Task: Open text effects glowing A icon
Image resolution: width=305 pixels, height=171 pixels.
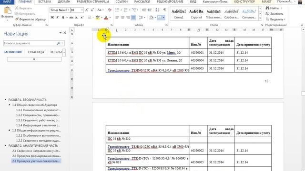Action: tap(90, 18)
